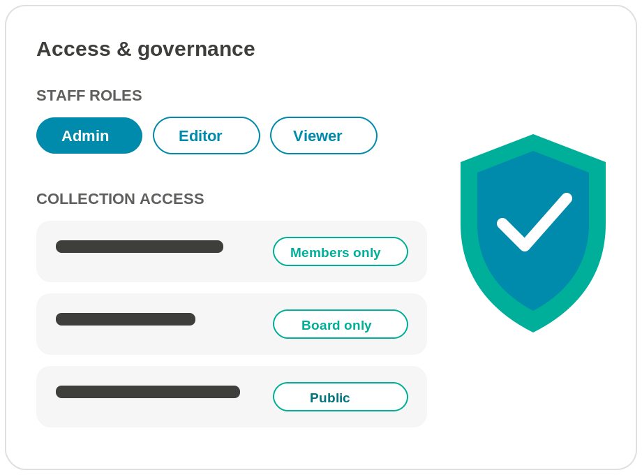Click the ampersand in the page title
This screenshot has height=475, width=642.
coord(124,49)
